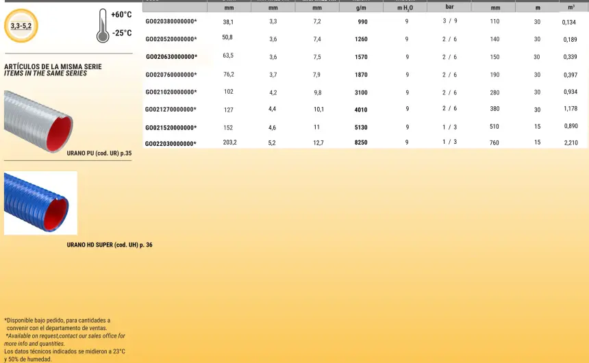Click the blue URANO HD SUPER hose image
This screenshot has height=363, width=589.
[x=40, y=203]
